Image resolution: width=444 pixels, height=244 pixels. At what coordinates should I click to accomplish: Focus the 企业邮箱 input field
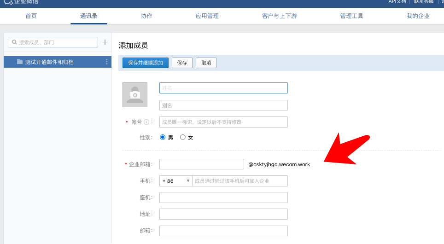(x=201, y=164)
